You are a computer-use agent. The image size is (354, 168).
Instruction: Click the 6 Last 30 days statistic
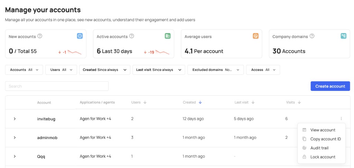pos(114,51)
